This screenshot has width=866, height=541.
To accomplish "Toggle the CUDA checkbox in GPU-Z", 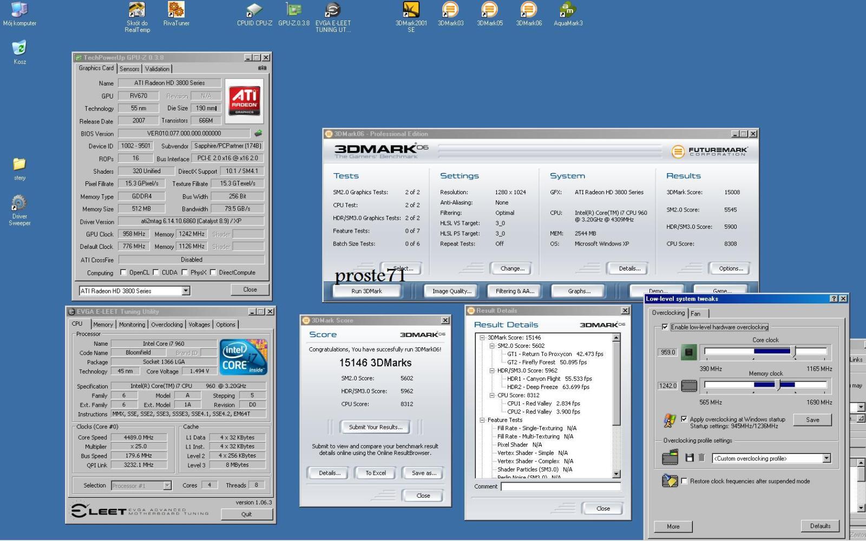I will click(x=156, y=273).
